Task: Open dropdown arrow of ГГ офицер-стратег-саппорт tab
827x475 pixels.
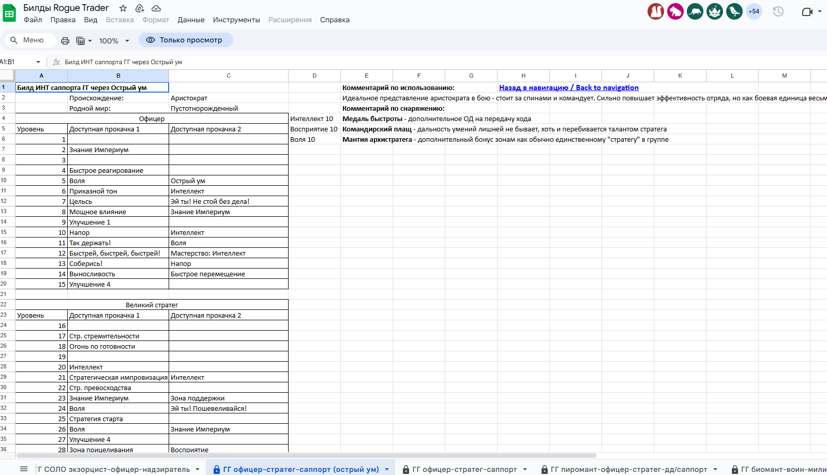Action: 525,469
